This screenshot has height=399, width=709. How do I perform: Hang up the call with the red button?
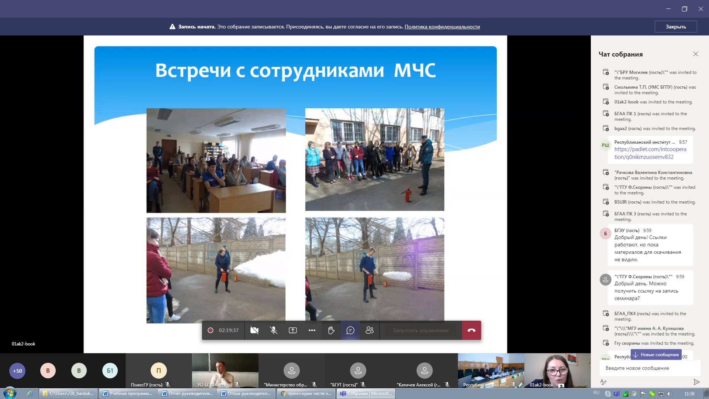[x=472, y=330]
